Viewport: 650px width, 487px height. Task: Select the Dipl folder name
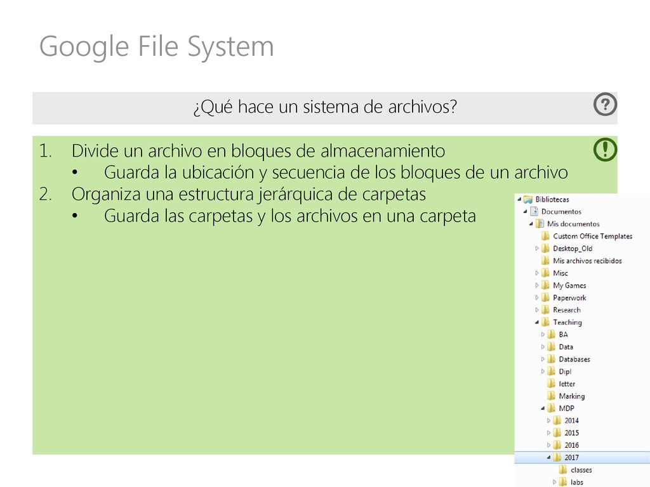coord(564,372)
